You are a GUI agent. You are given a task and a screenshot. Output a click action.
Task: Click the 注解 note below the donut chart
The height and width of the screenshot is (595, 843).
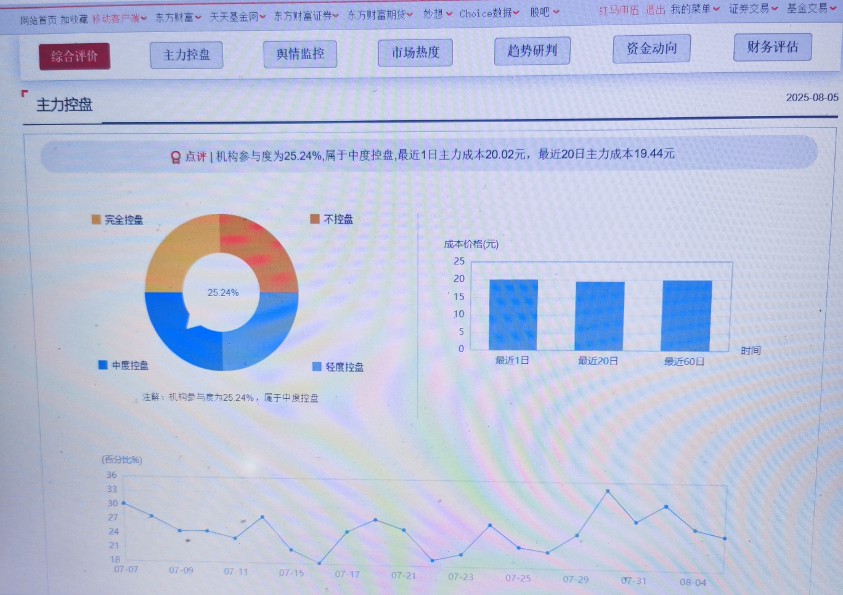coord(230,398)
